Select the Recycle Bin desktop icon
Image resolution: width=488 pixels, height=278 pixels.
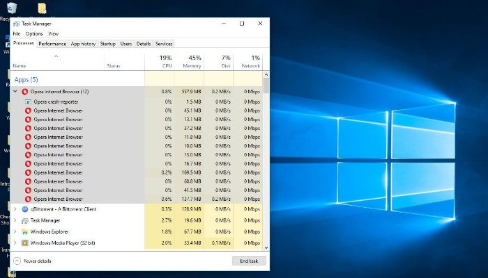tap(12, 8)
